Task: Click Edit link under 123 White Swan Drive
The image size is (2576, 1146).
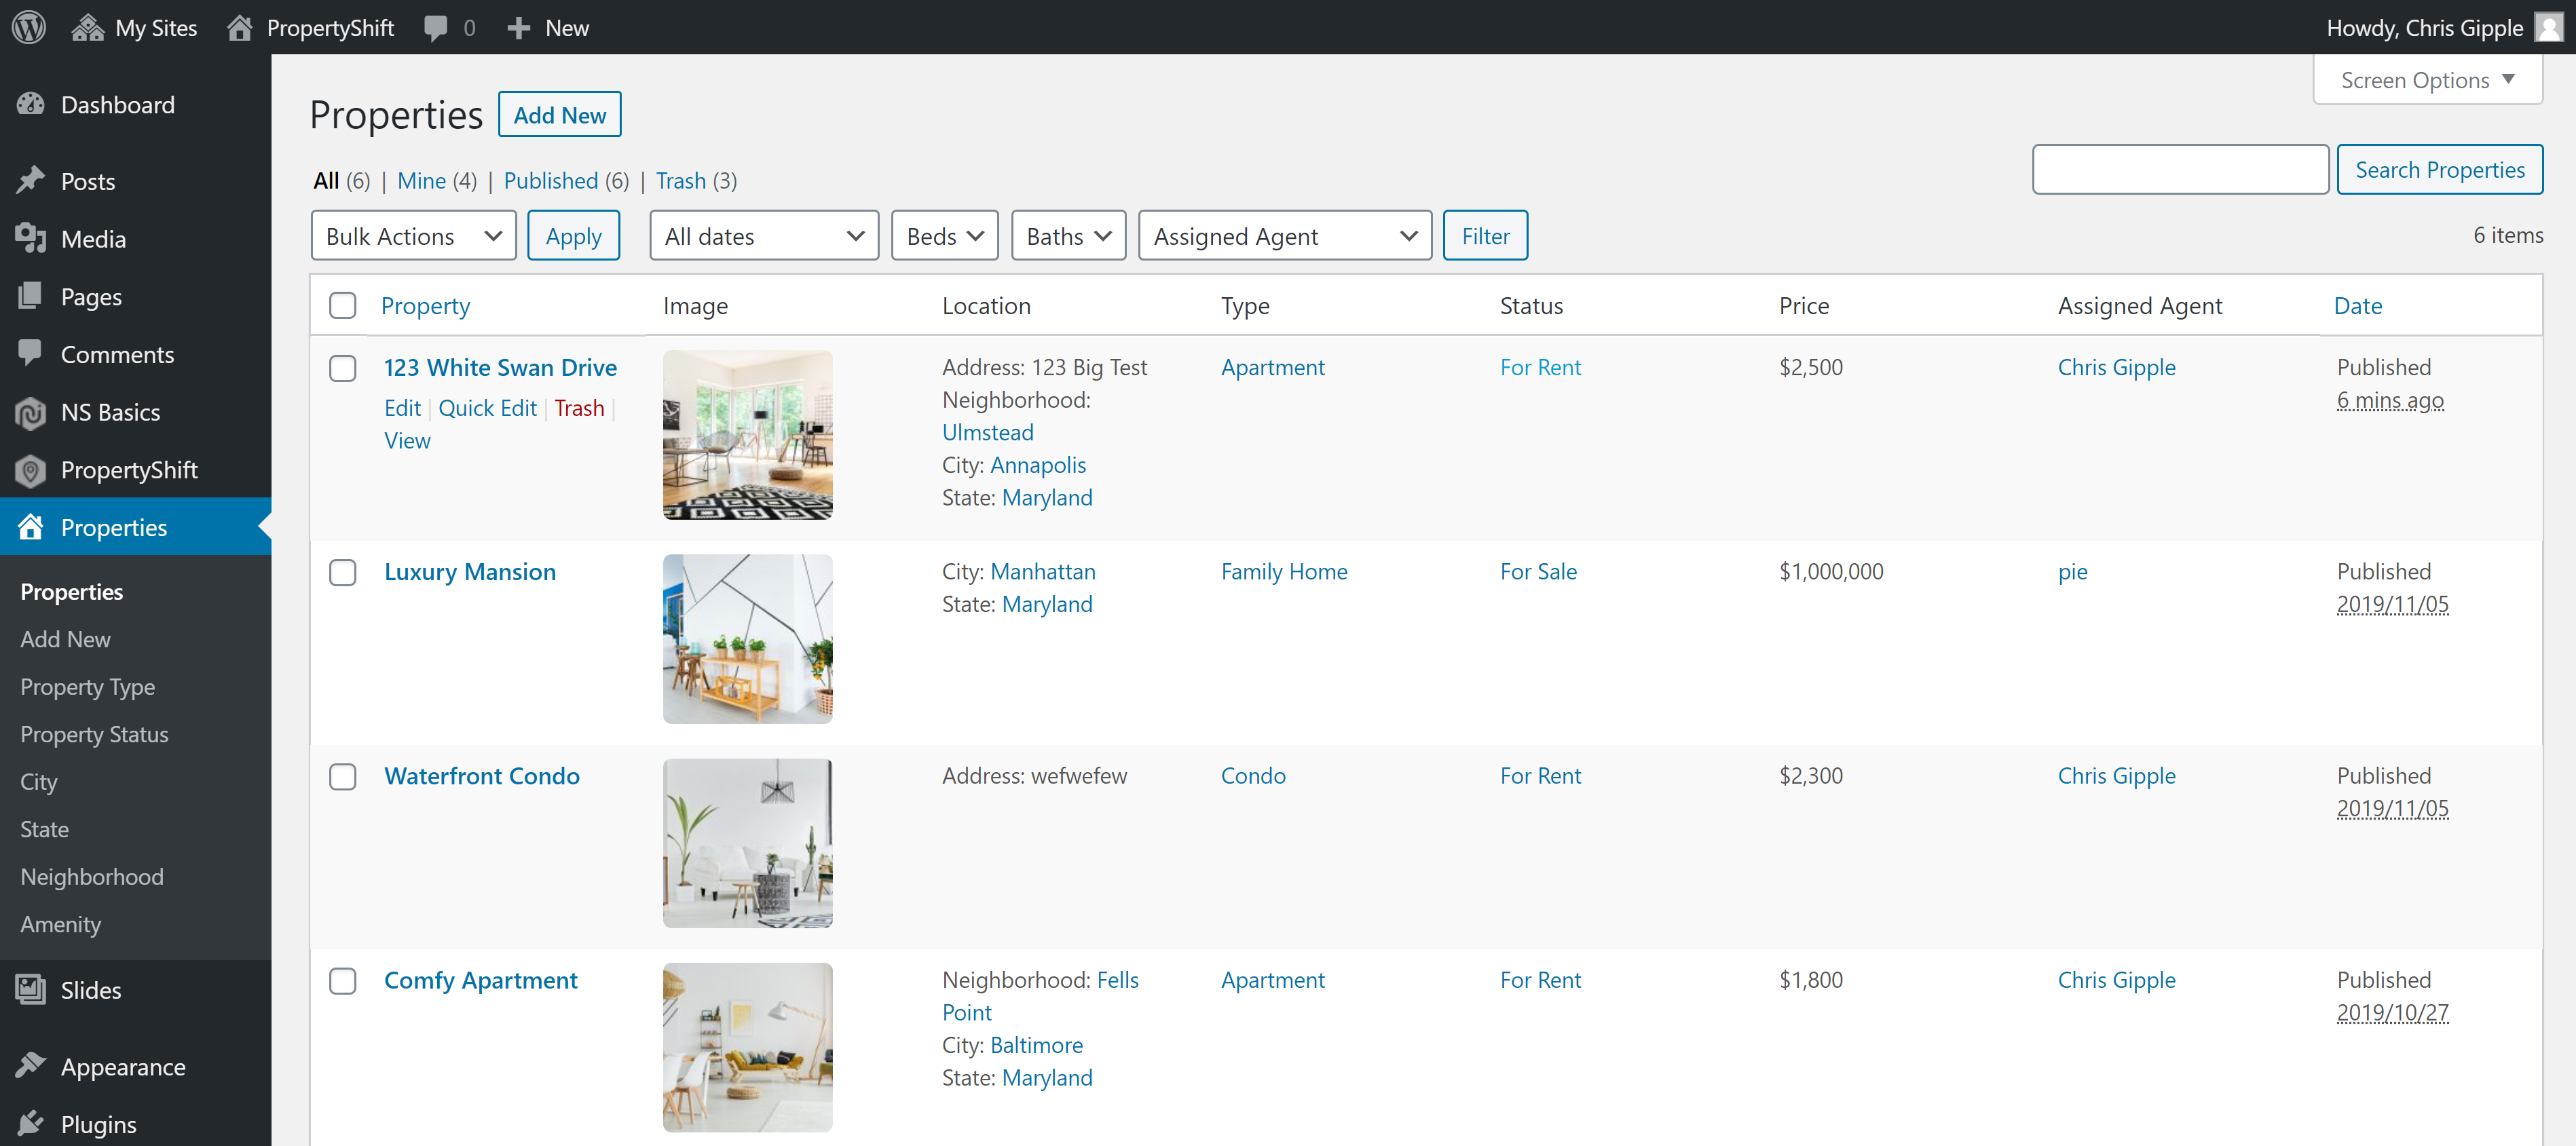Action: [x=402, y=407]
